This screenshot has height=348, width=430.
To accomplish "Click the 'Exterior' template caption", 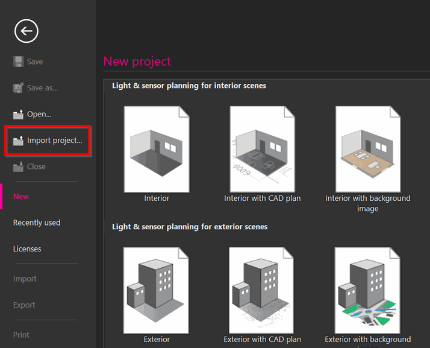I will tap(157, 340).
